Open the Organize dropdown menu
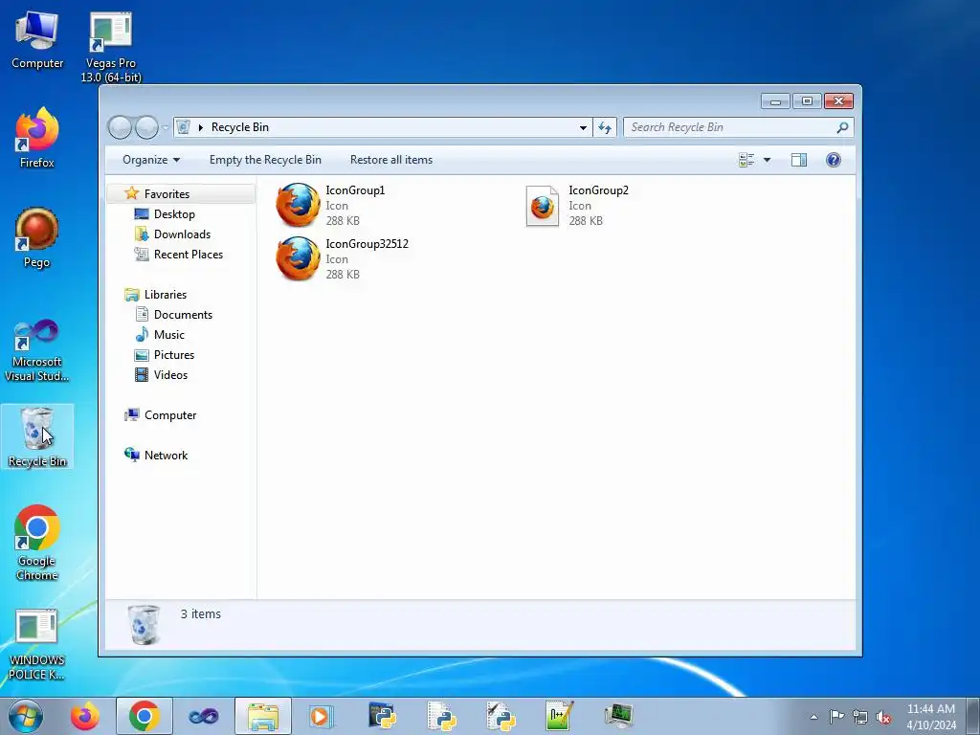Viewport: 980px width, 735px height. 151,160
